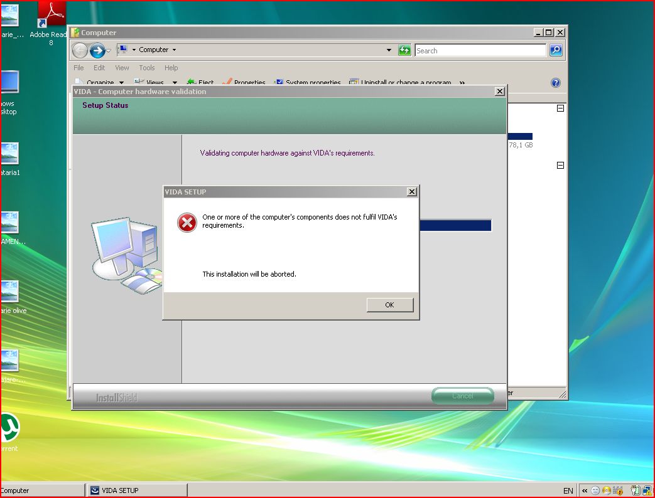
Task: Click the drive space bar showing 78,1 GB
Action: click(520, 136)
